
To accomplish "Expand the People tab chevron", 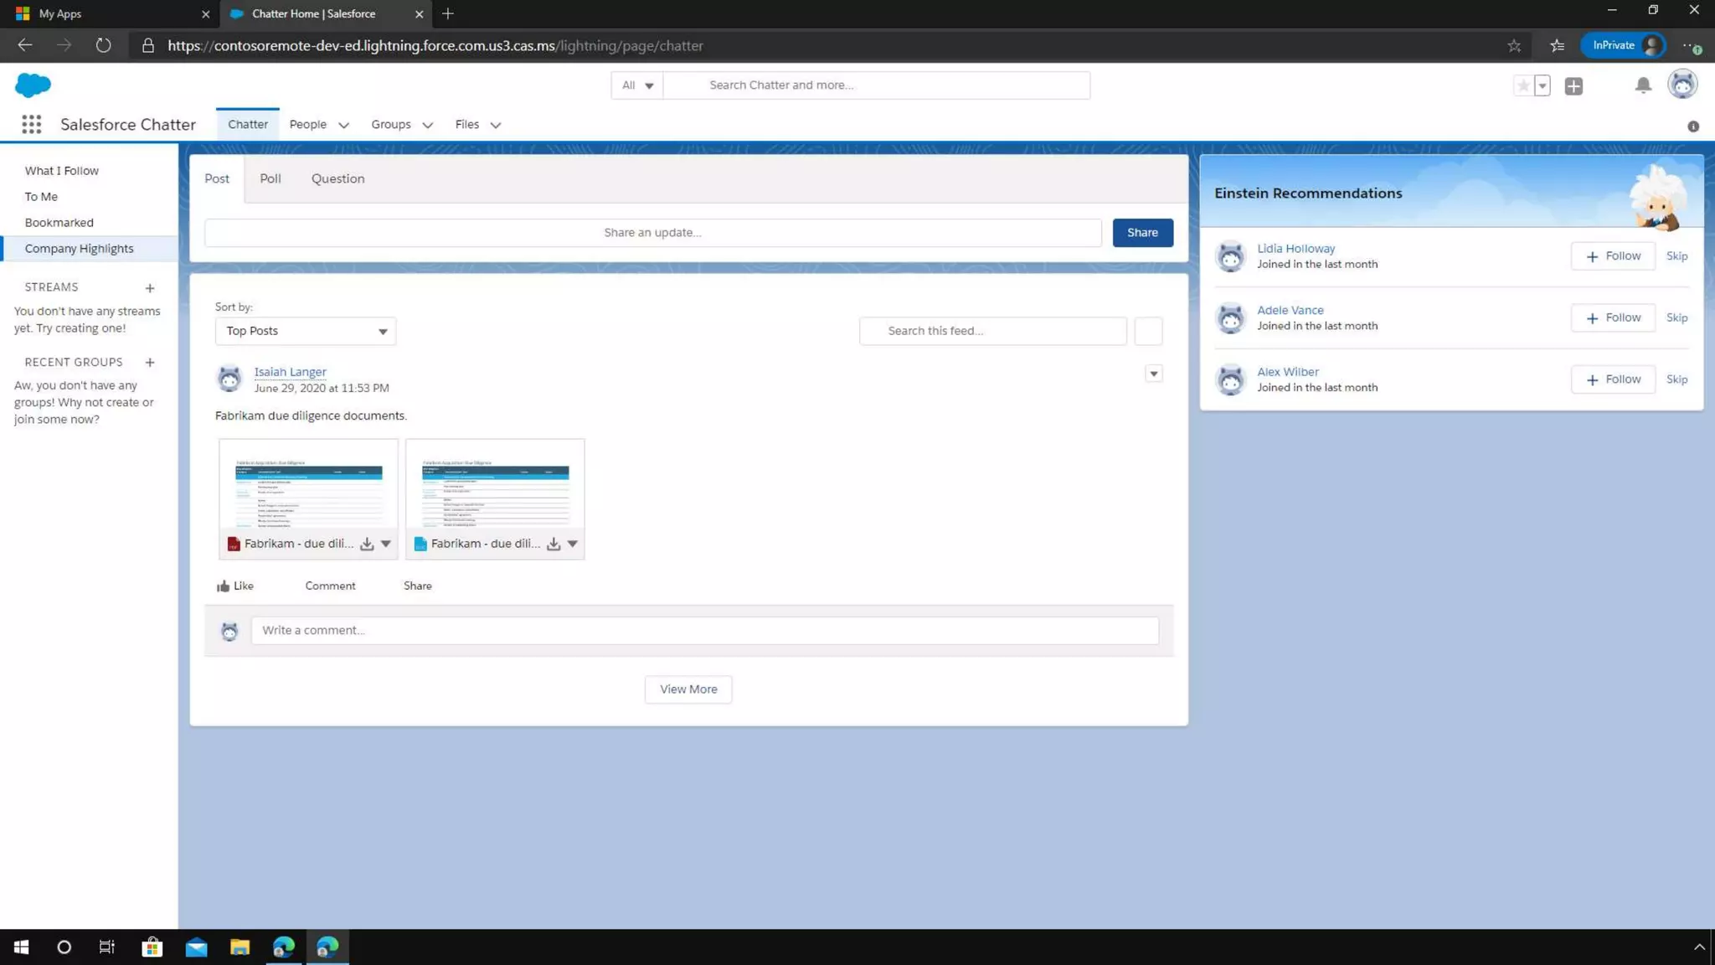I will [x=343, y=125].
